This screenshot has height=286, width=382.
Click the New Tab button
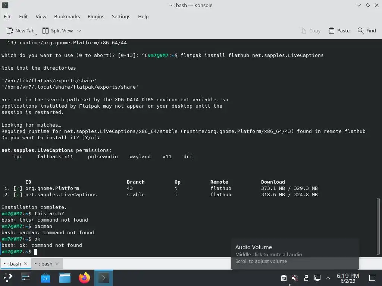(x=21, y=31)
